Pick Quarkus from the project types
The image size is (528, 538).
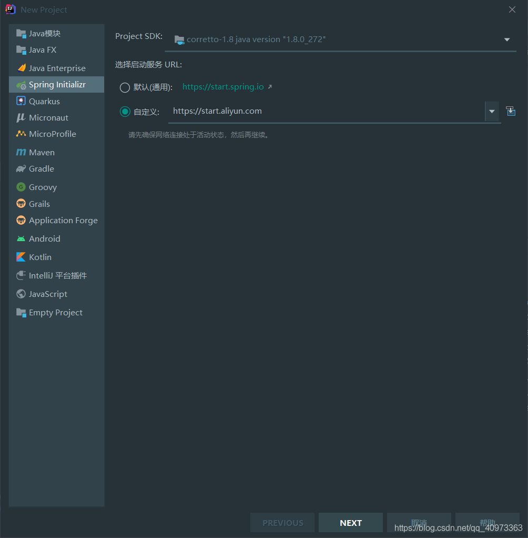point(57,101)
